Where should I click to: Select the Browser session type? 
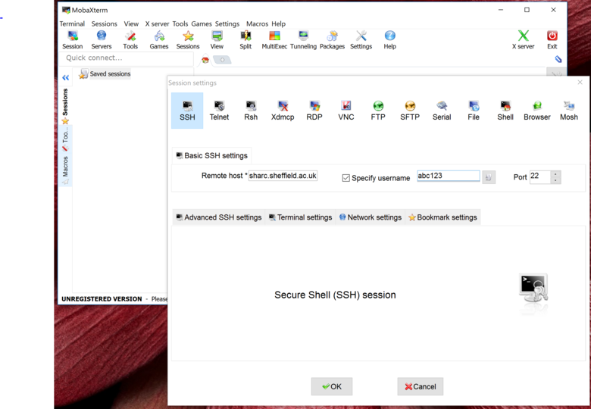point(537,111)
